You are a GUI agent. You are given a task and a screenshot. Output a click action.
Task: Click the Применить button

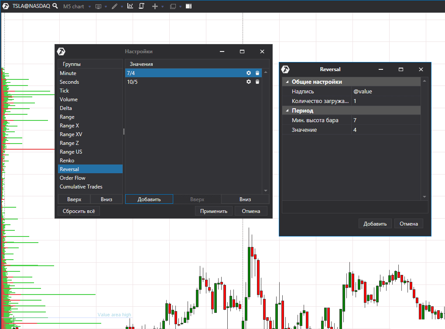tap(214, 211)
